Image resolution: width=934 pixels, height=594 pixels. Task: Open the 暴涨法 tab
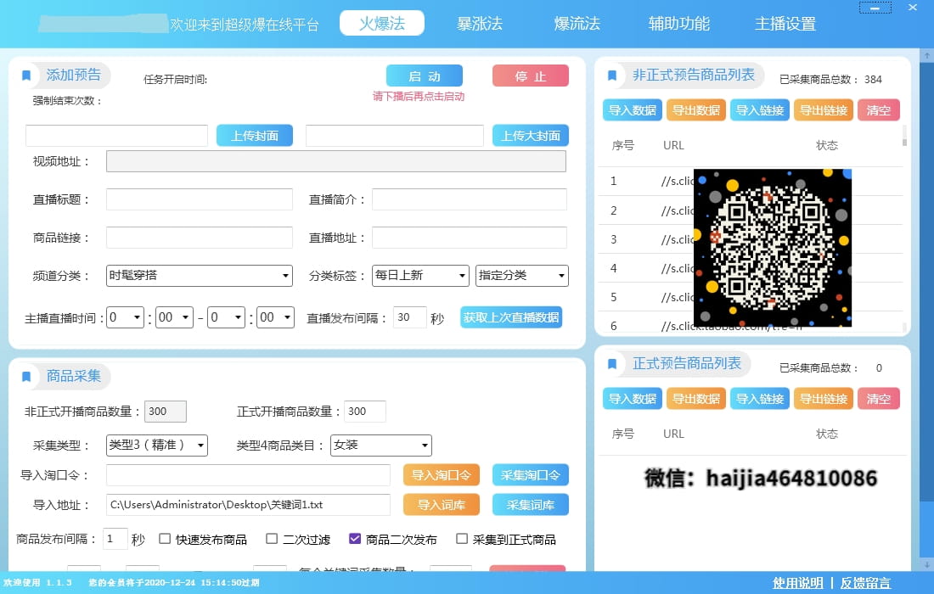coord(480,23)
